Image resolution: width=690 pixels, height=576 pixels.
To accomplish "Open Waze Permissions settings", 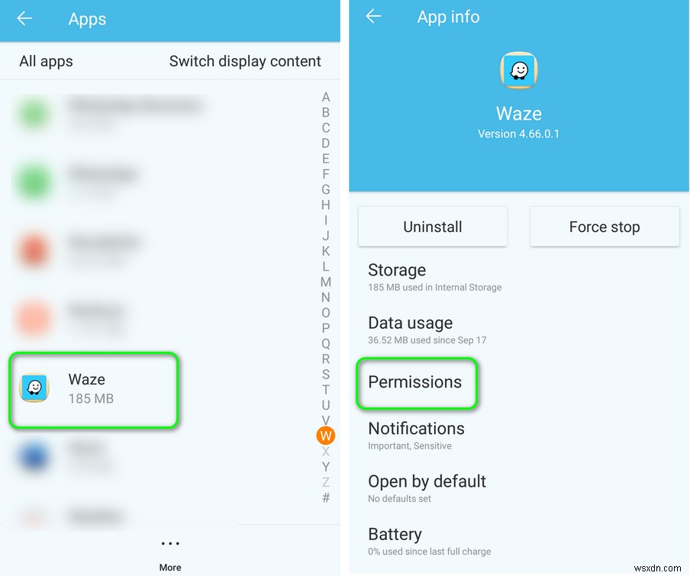I will tap(416, 383).
